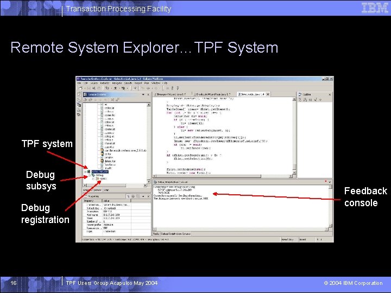Open the Refactor menu
391x293 pixels.
coord(105,83)
